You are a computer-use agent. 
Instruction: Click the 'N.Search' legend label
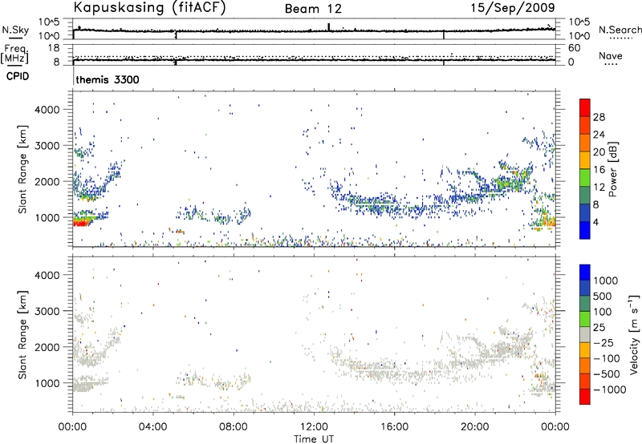[620, 30]
